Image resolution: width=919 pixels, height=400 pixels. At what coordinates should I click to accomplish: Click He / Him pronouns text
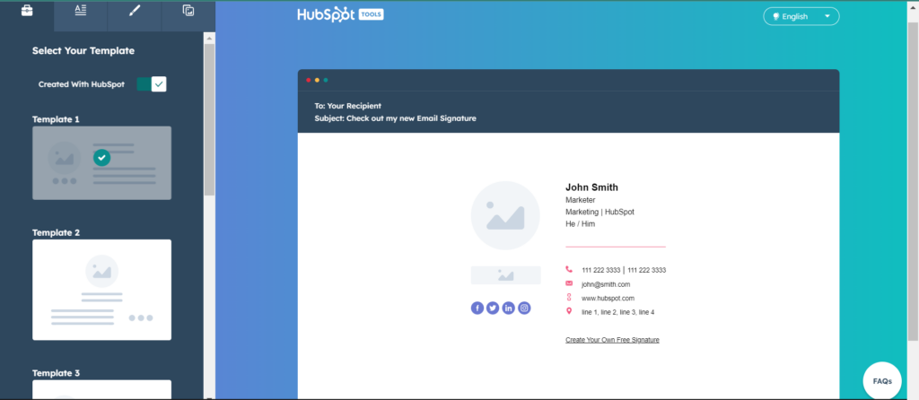581,223
